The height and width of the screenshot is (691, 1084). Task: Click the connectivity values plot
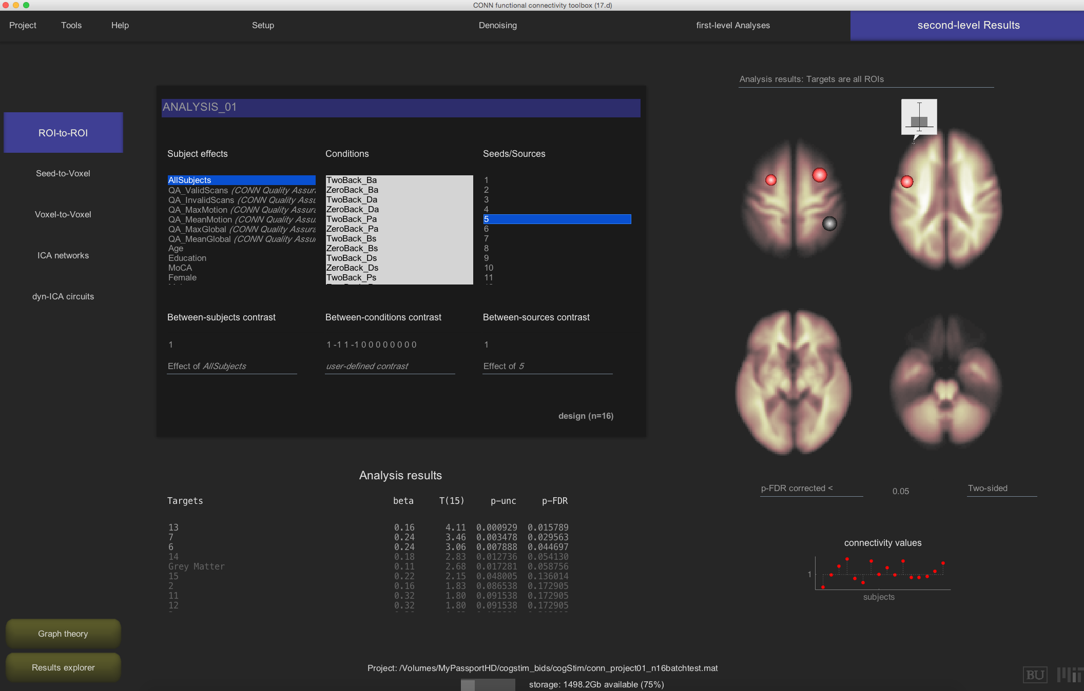coord(882,573)
